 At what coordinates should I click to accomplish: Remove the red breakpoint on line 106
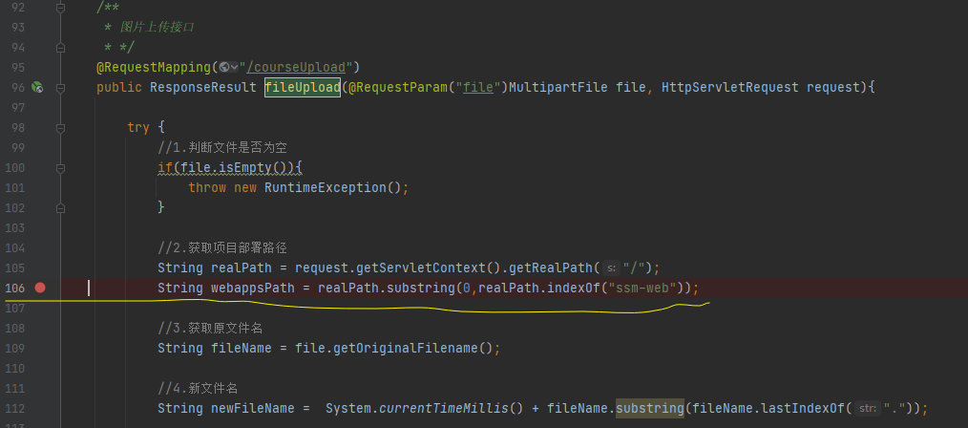click(x=40, y=288)
